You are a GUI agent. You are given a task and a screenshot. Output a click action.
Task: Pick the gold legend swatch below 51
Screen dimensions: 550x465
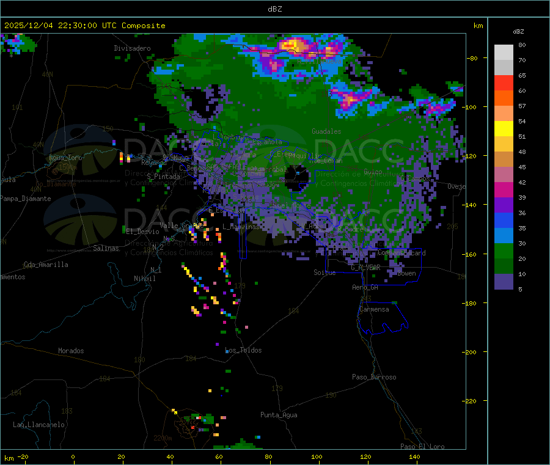pos(504,144)
